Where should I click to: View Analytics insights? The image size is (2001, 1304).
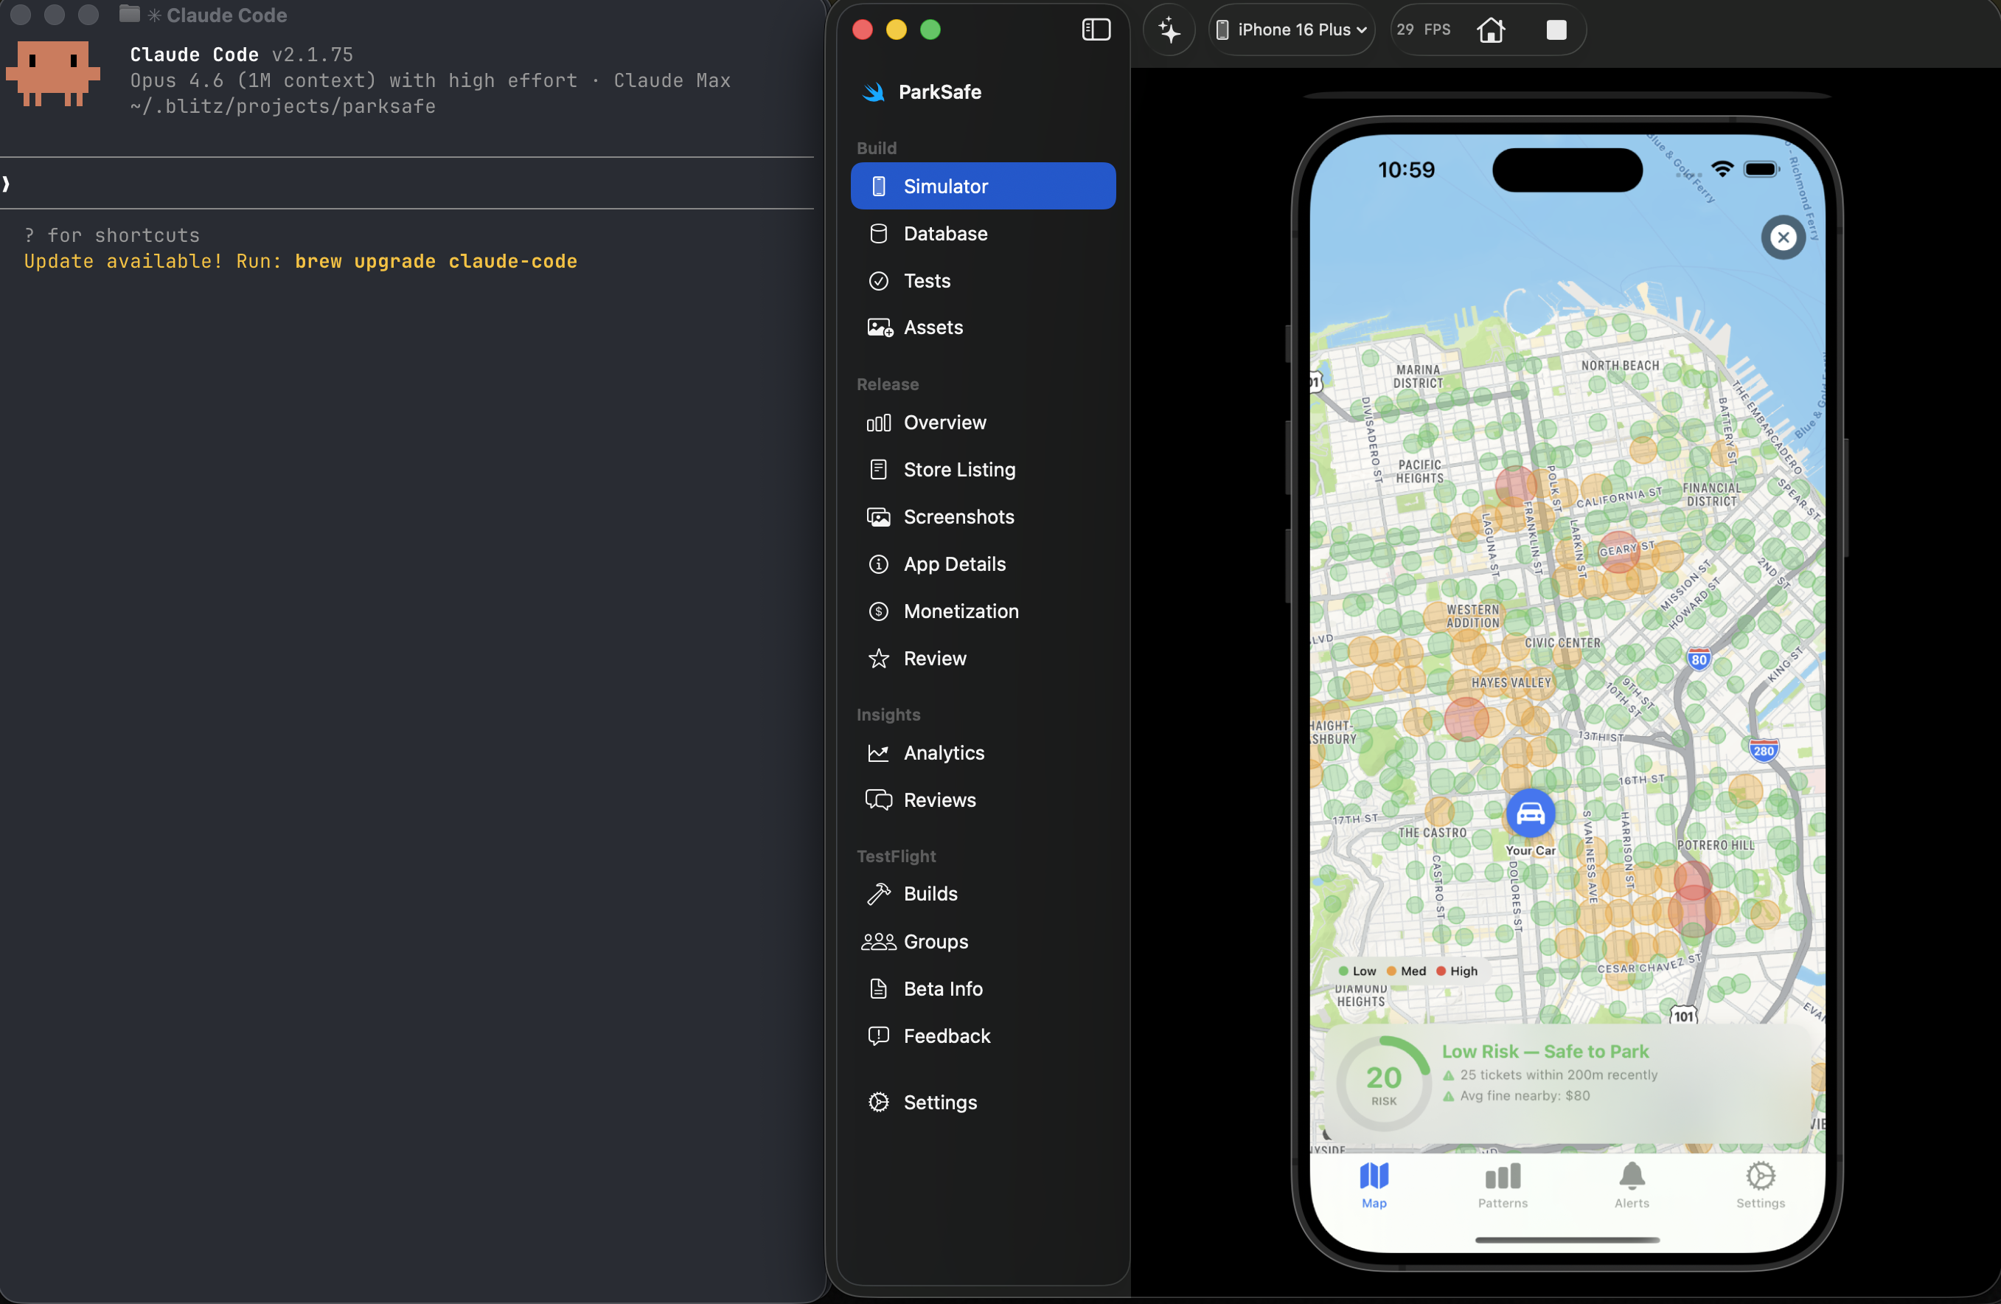[983, 753]
